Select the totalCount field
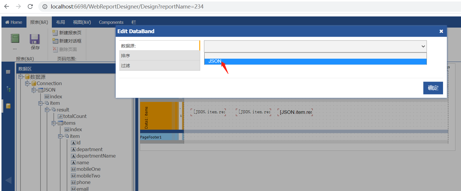The height and width of the screenshot is (191, 461). (x=75, y=116)
